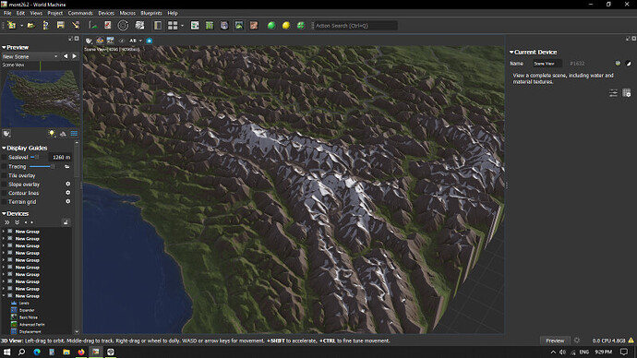
Task: Open the Commands menu
Action: pyautogui.click(x=80, y=13)
